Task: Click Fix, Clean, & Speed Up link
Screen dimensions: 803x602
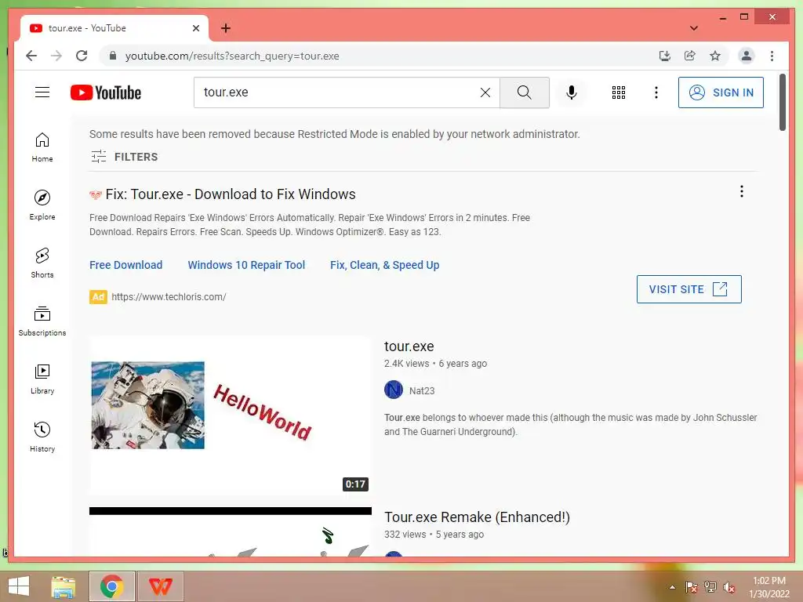Action: (x=384, y=265)
